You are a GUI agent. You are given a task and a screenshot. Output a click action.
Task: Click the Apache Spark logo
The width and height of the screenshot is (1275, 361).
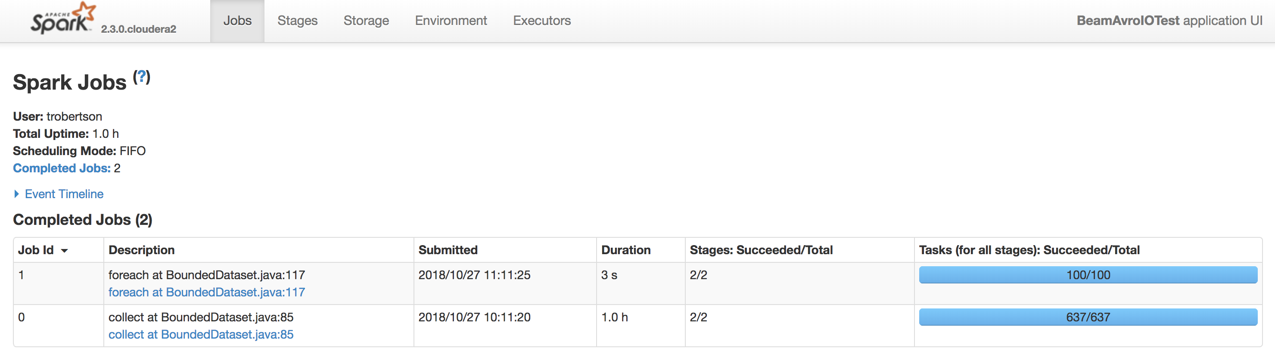pyautogui.click(x=62, y=19)
